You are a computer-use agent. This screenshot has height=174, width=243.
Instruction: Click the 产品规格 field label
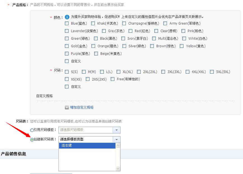(20, 5)
